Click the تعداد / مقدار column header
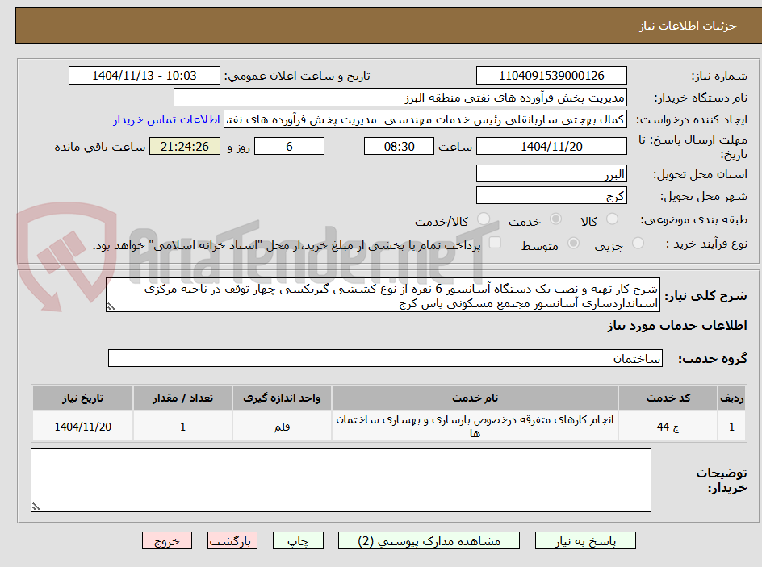Viewport: 762px width, 567px height. click(182, 398)
